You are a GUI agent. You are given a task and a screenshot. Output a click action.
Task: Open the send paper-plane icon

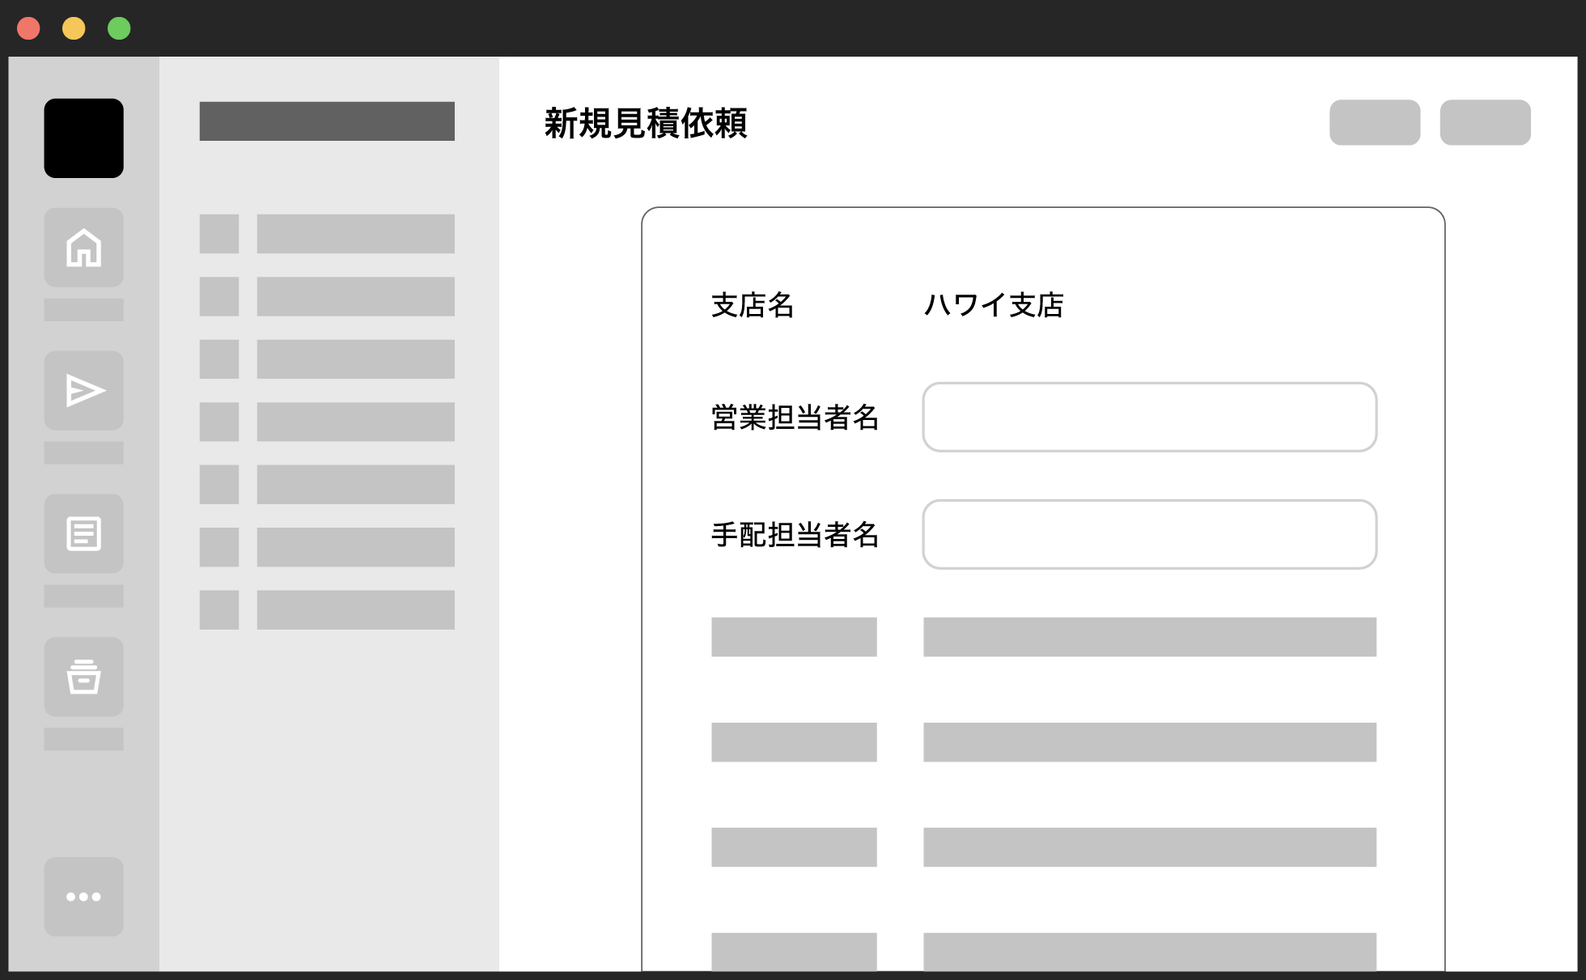coord(83,391)
